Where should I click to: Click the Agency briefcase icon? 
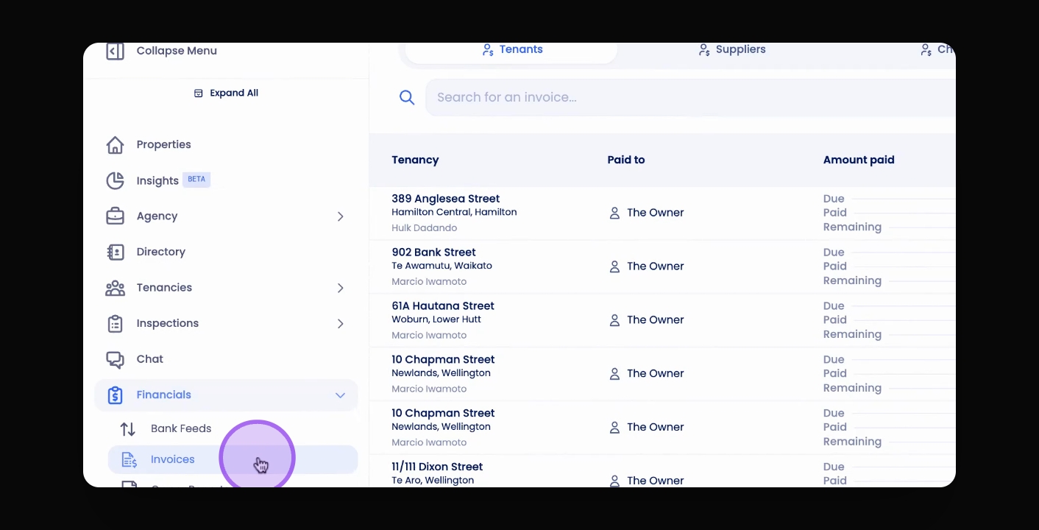click(x=115, y=216)
